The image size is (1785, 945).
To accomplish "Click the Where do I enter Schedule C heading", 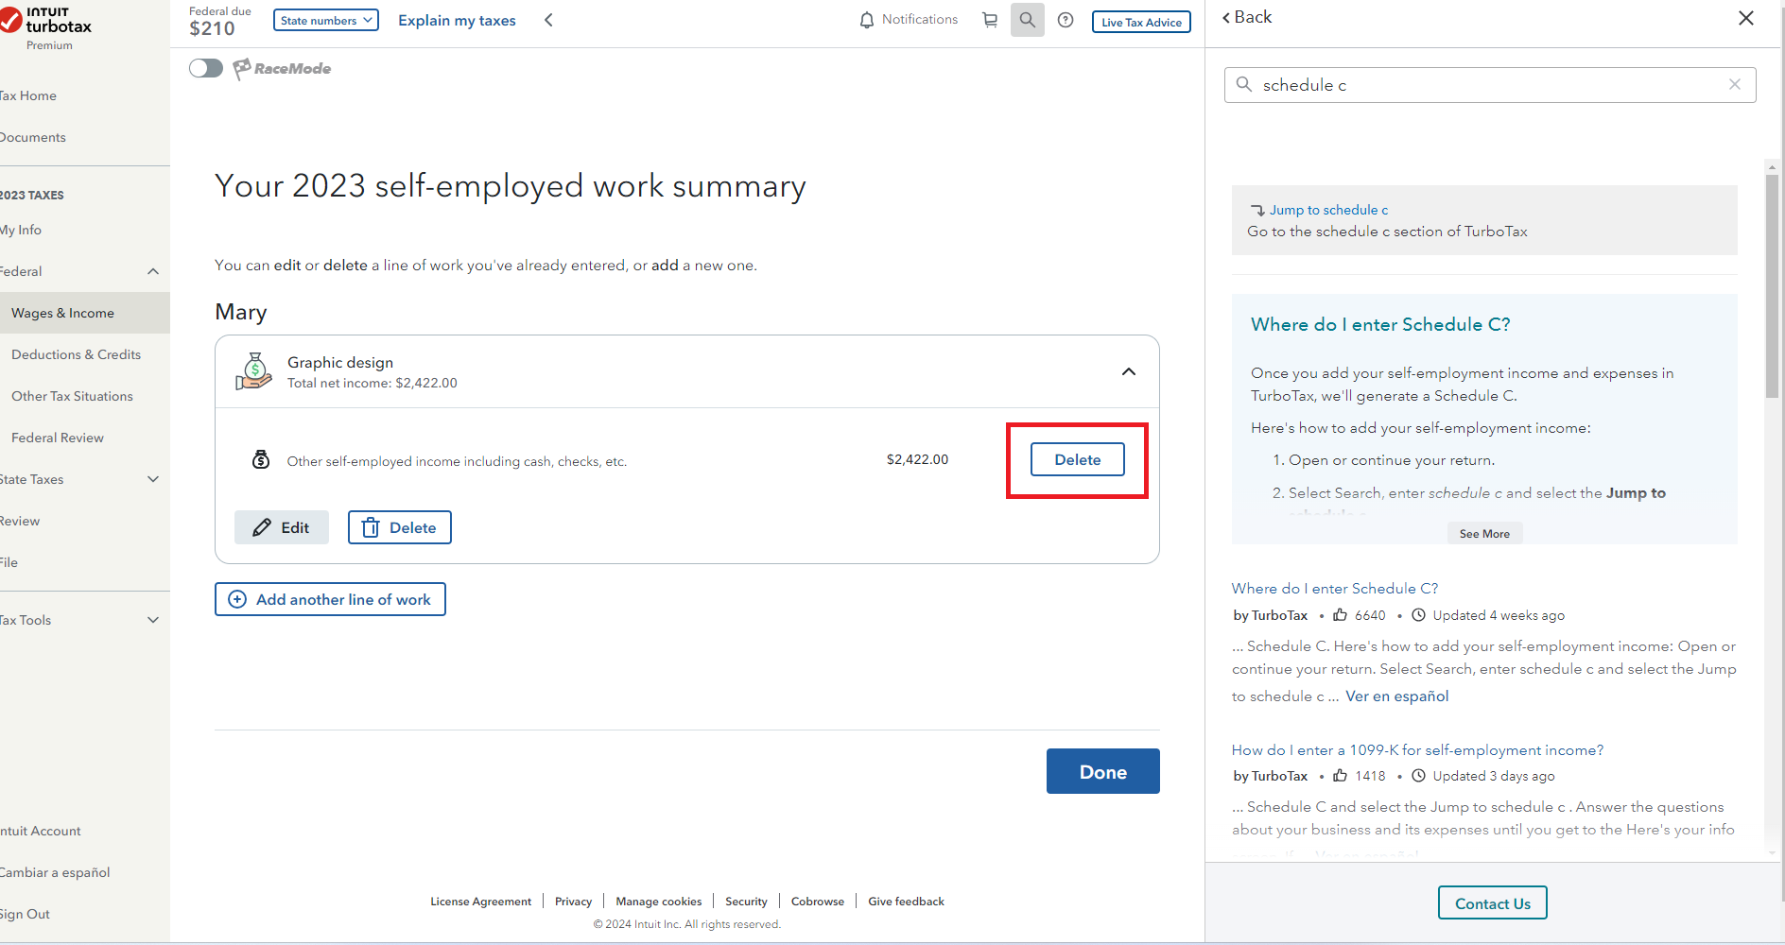I will coord(1380,324).
